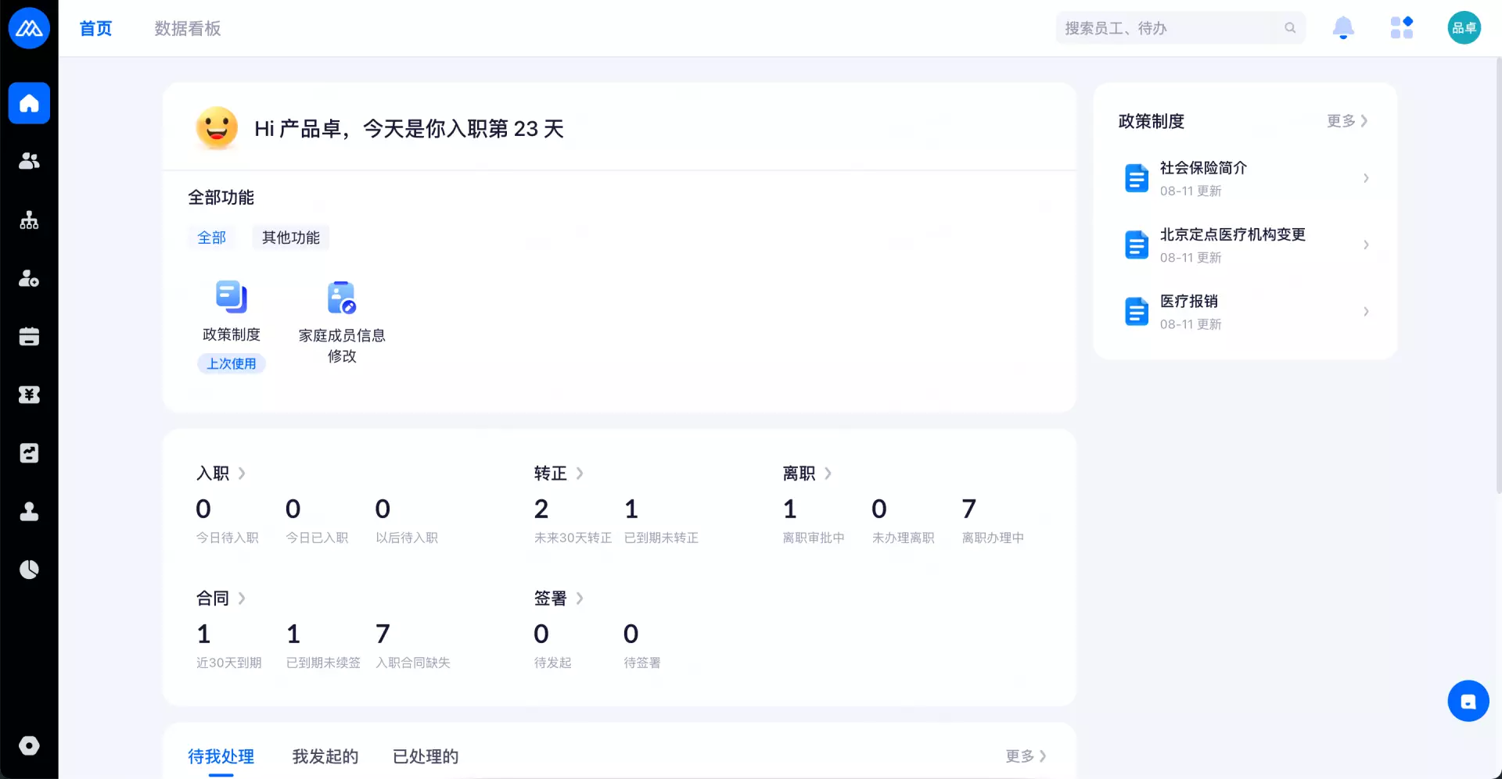This screenshot has height=779, width=1502.
Task: Click the app logo in top-left corner
Action: coord(29,28)
